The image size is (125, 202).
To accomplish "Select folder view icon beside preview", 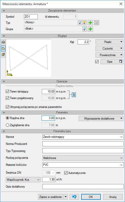I will pos(3,49).
